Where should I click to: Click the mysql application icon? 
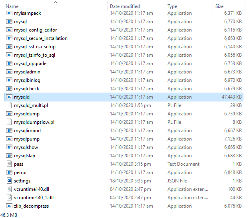[x=9, y=21]
